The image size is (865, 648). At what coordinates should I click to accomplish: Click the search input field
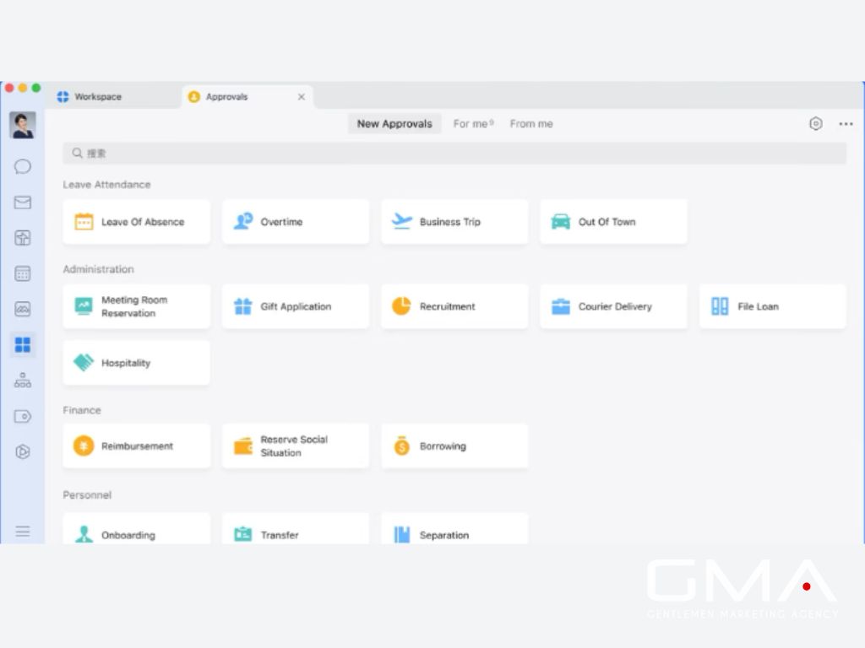[x=454, y=154]
